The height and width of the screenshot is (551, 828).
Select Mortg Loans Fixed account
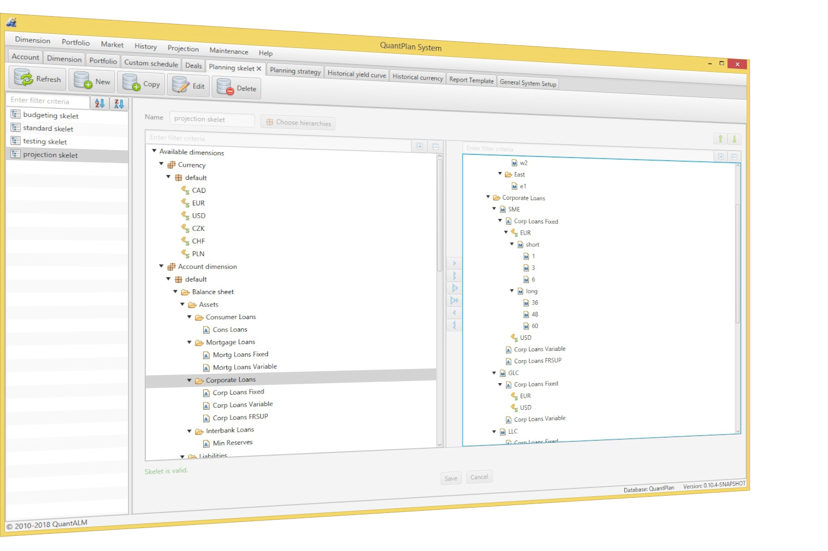pos(240,354)
